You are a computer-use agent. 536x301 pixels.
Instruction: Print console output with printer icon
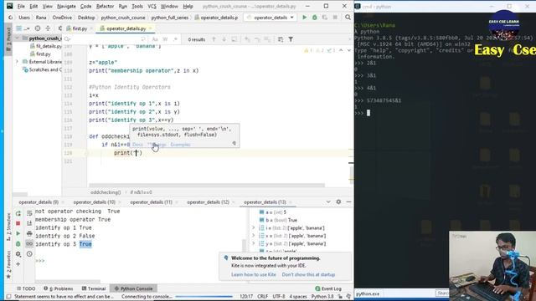29,234
